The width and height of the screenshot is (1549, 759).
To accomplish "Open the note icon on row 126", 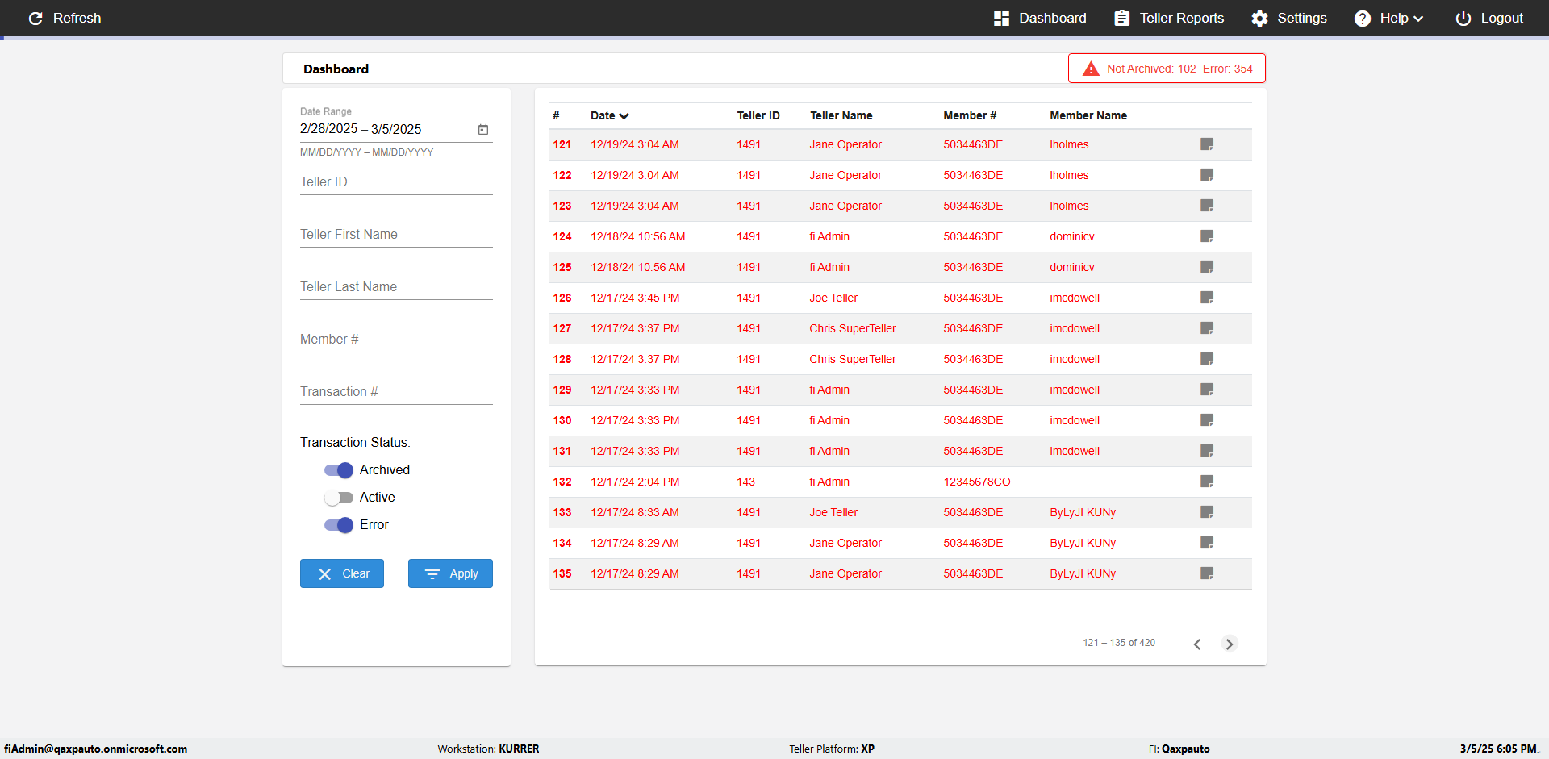I will pos(1207,298).
